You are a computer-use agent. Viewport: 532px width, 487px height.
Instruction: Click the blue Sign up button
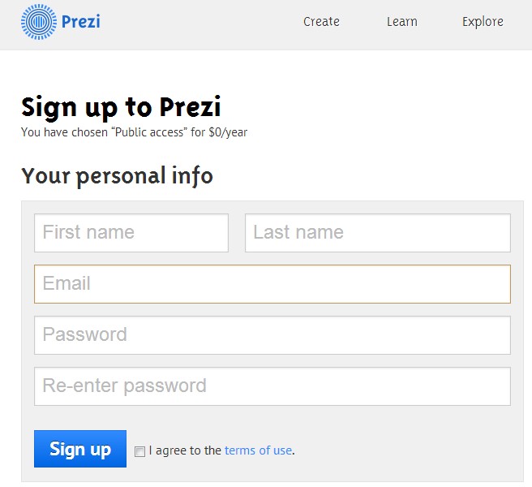[80, 449]
